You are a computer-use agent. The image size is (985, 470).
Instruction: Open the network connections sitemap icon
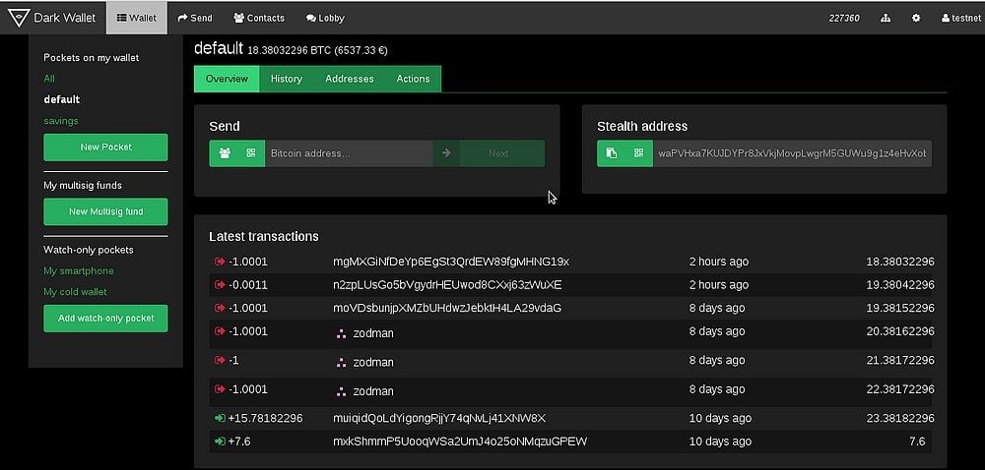click(x=886, y=18)
